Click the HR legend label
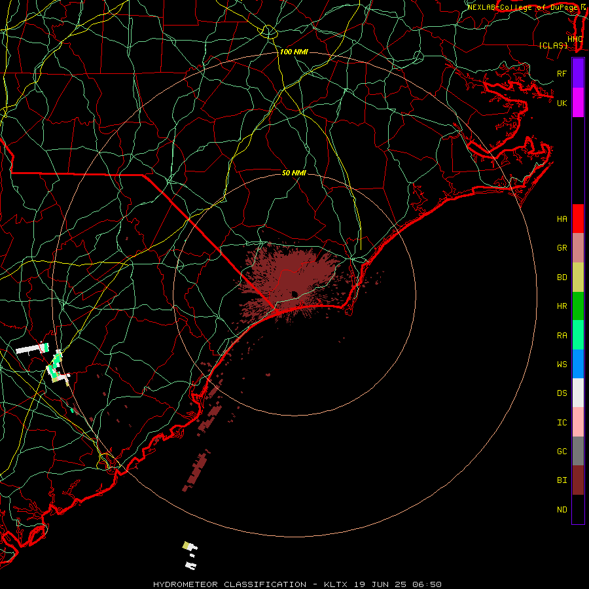 coord(562,306)
